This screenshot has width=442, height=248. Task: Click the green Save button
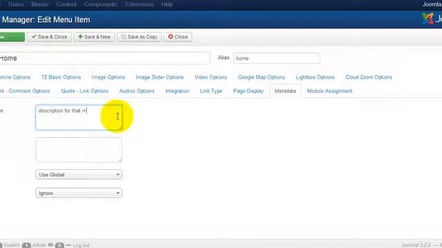[12, 37]
